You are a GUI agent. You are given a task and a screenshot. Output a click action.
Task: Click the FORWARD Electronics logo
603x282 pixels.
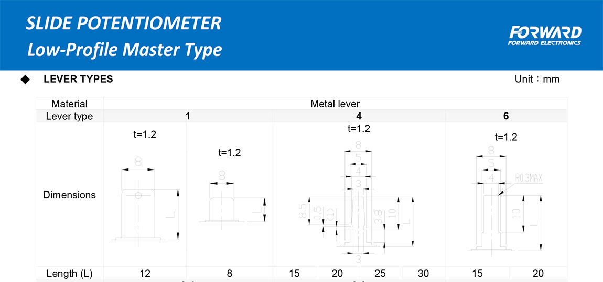pos(544,35)
